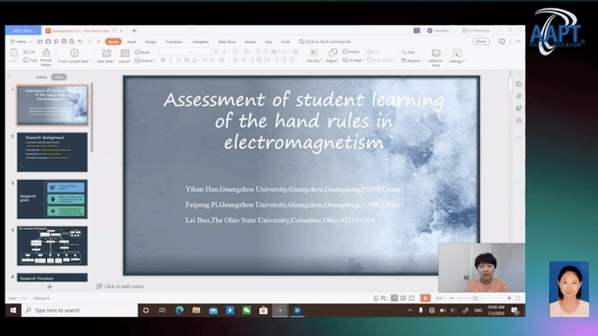Insert a Picture from the ribbon
Viewport: 598px width, 336px height.
pos(351,52)
